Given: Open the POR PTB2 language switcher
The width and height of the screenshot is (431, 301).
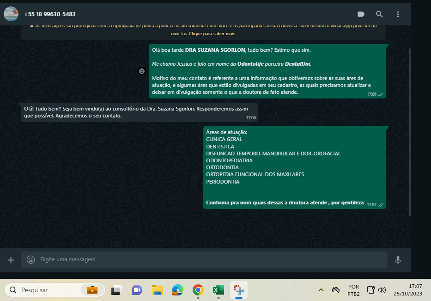Looking at the screenshot, I should click(353, 290).
